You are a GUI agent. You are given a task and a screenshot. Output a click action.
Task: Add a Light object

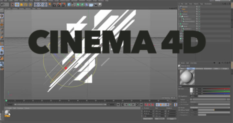click(x=100, y=5)
